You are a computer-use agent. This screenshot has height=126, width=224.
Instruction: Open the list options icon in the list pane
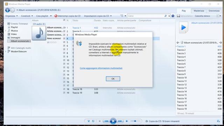218,16
